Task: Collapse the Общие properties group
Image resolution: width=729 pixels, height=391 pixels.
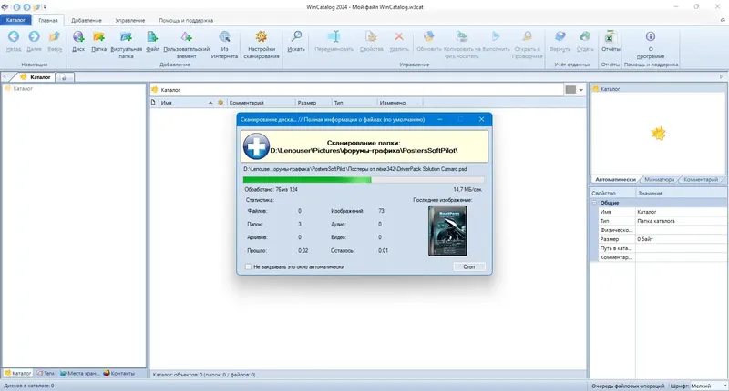Action: point(594,203)
